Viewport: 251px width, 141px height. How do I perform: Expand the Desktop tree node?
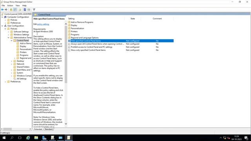coord(11,61)
